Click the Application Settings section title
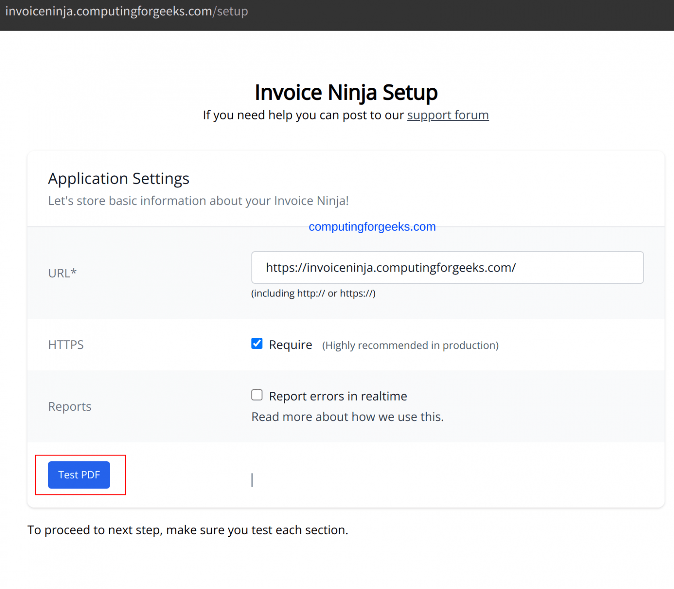This screenshot has height=589, width=674. tap(118, 179)
